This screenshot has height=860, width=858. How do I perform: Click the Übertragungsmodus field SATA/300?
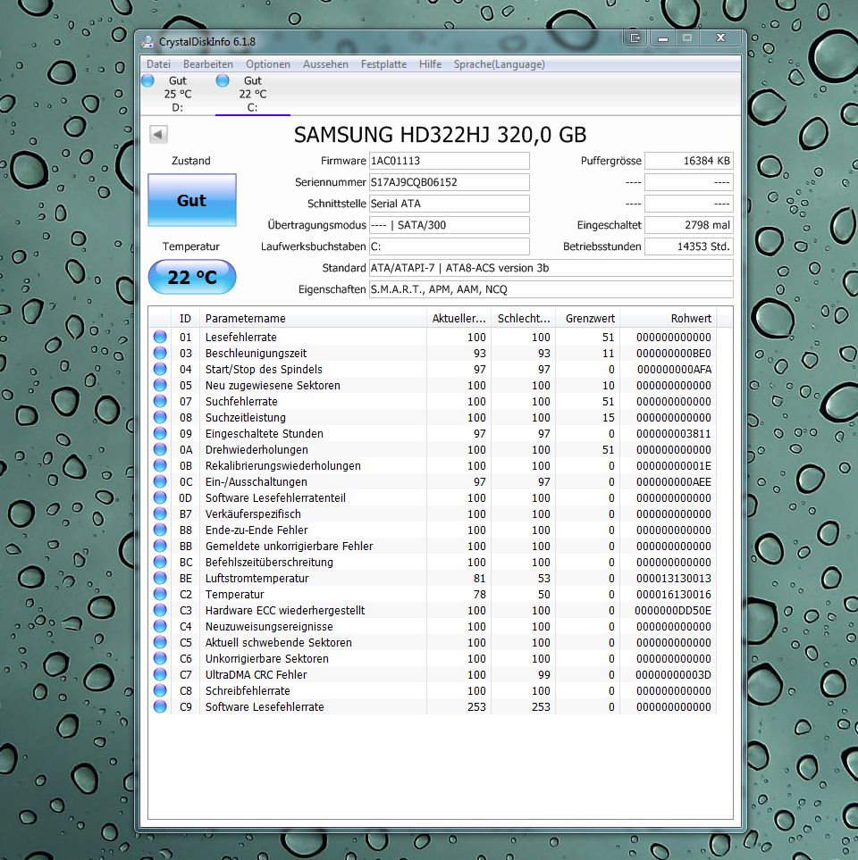coord(449,225)
